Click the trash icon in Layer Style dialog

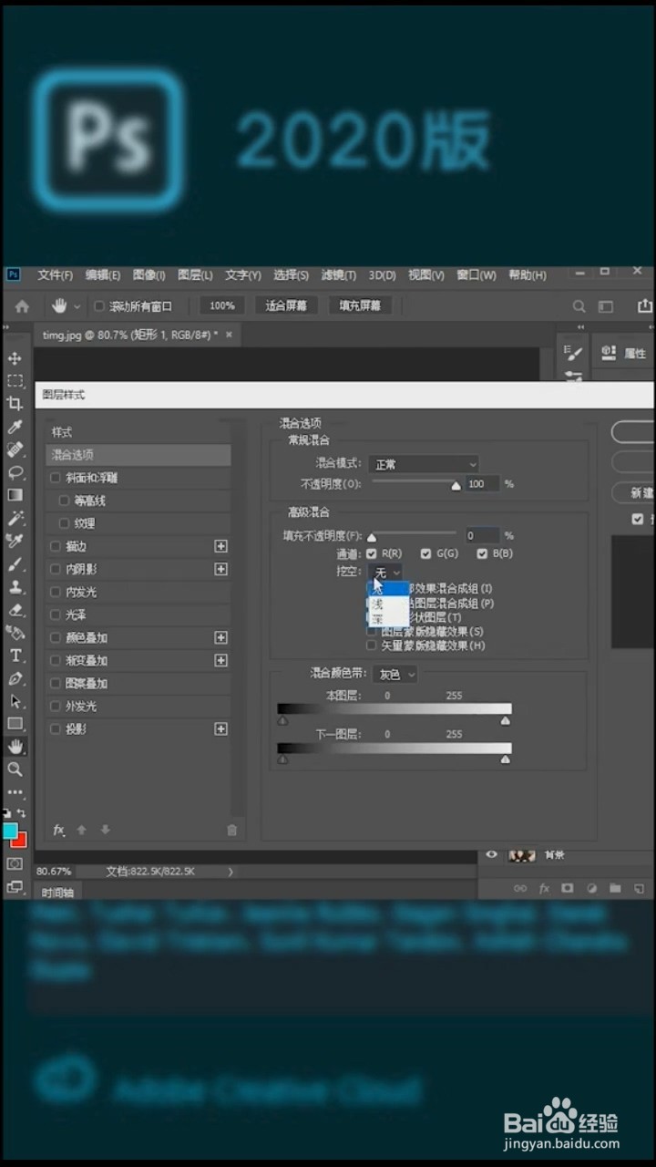click(x=231, y=830)
